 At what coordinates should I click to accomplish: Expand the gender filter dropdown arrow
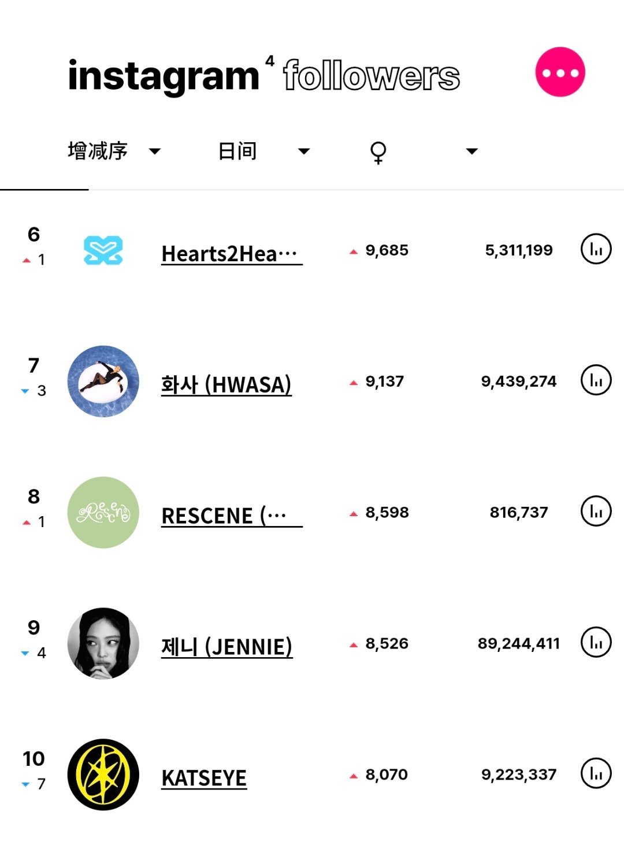472,151
